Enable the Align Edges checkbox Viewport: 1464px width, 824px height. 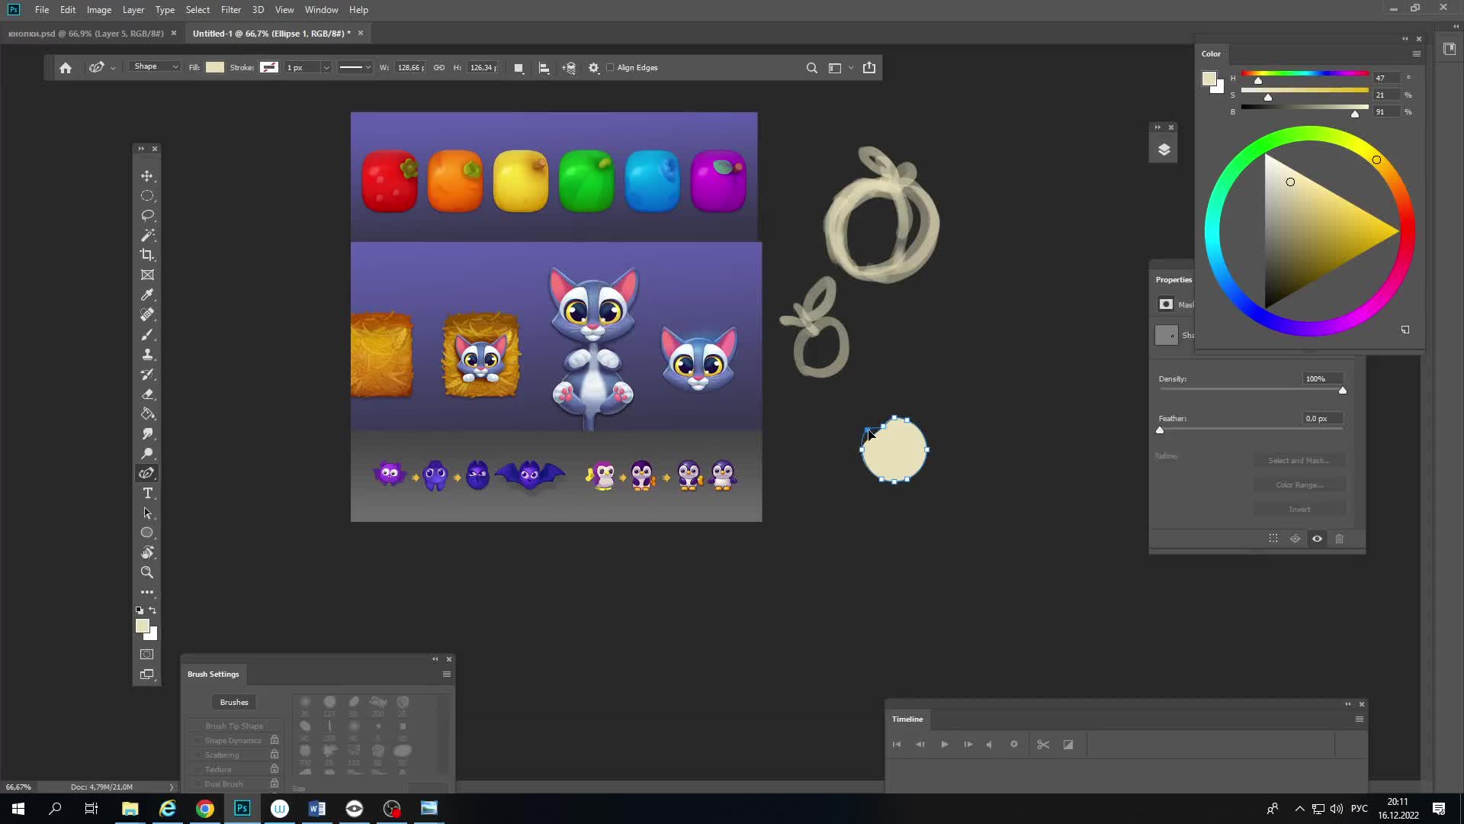[x=610, y=68]
